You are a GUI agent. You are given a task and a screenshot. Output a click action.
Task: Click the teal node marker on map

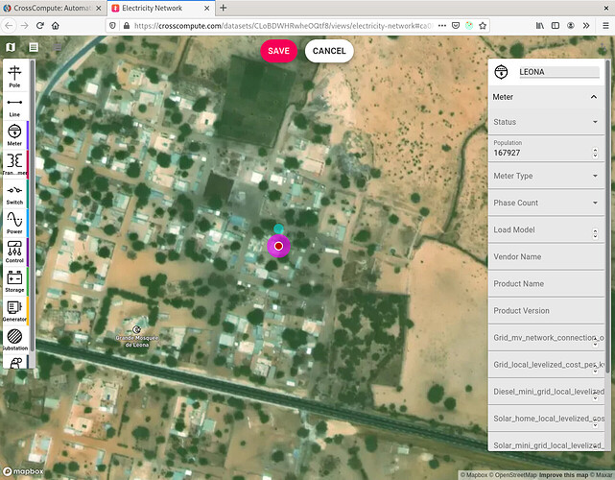(x=278, y=228)
